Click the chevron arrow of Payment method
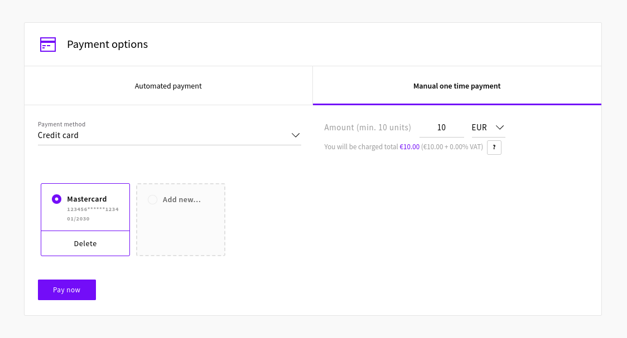 coord(296,135)
